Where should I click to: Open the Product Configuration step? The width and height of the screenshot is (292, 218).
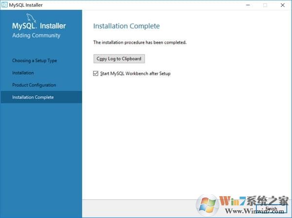(34, 85)
